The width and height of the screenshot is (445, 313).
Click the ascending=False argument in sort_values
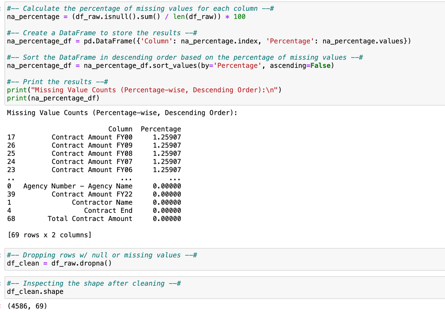click(x=300, y=66)
